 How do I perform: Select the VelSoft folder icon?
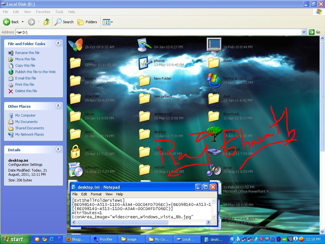click(x=144, y=170)
